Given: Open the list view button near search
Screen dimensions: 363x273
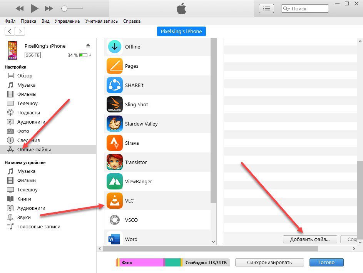Looking at the screenshot, I should [266, 8].
